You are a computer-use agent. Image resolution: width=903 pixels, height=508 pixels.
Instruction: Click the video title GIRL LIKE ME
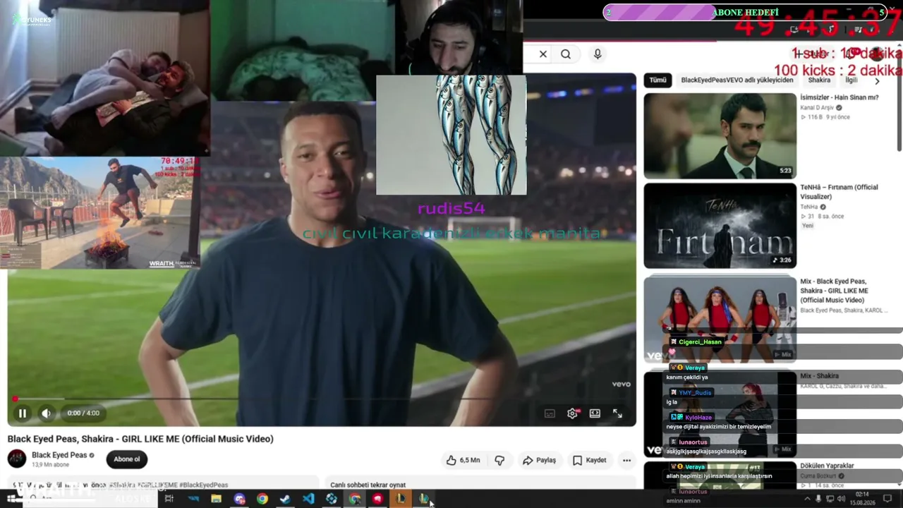click(x=140, y=439)
